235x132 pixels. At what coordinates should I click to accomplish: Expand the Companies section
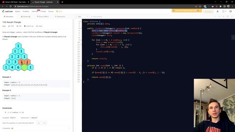pos(36,128)
